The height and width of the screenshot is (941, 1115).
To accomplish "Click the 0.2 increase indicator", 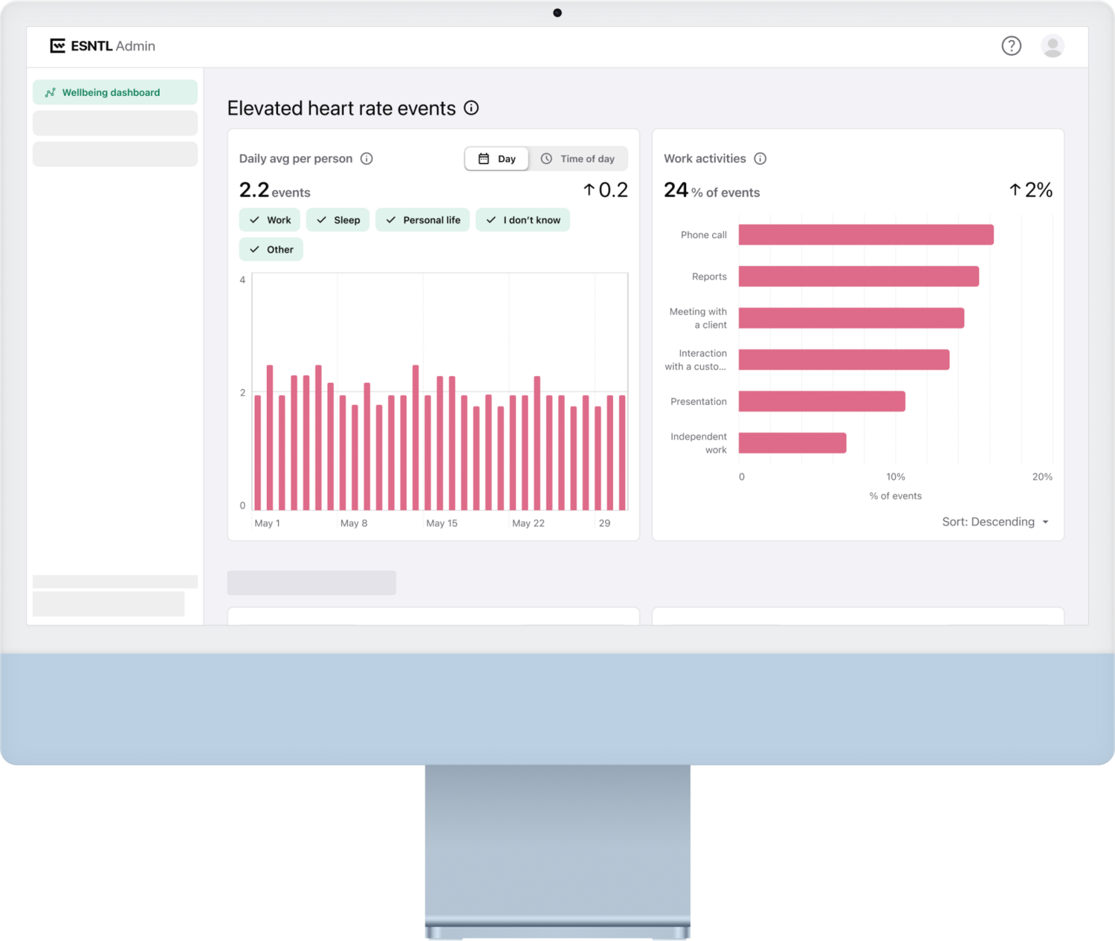I will (605, 190).
